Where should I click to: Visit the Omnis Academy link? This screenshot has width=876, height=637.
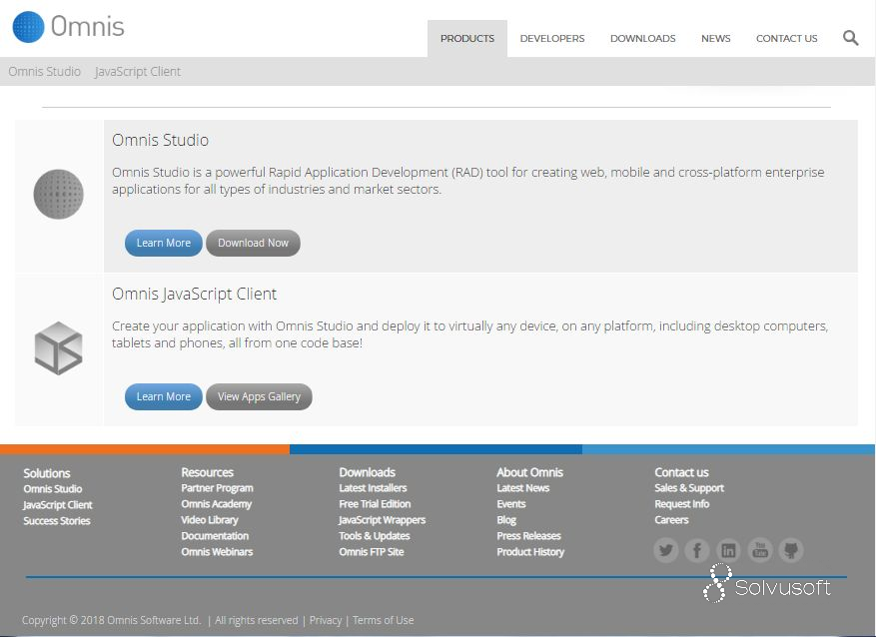[x=216, y=503]
